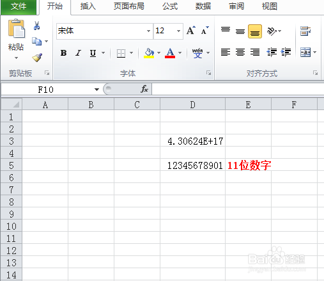The image size is (324, 281).
Task: Switch to the 开始 tab
Action: tap(55, 6)
